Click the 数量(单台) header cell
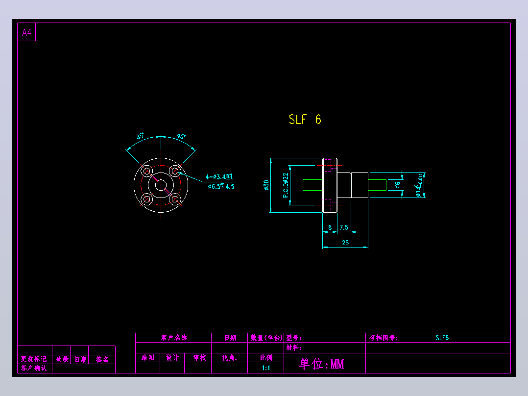 pos(266,338)
